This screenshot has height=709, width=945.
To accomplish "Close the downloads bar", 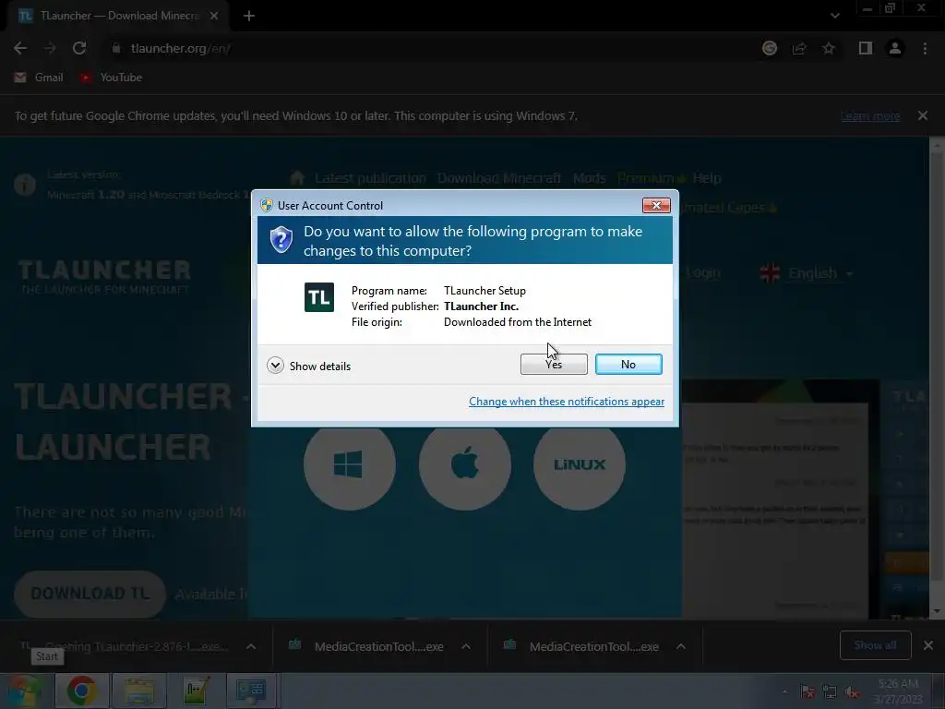I will [928, 645].
